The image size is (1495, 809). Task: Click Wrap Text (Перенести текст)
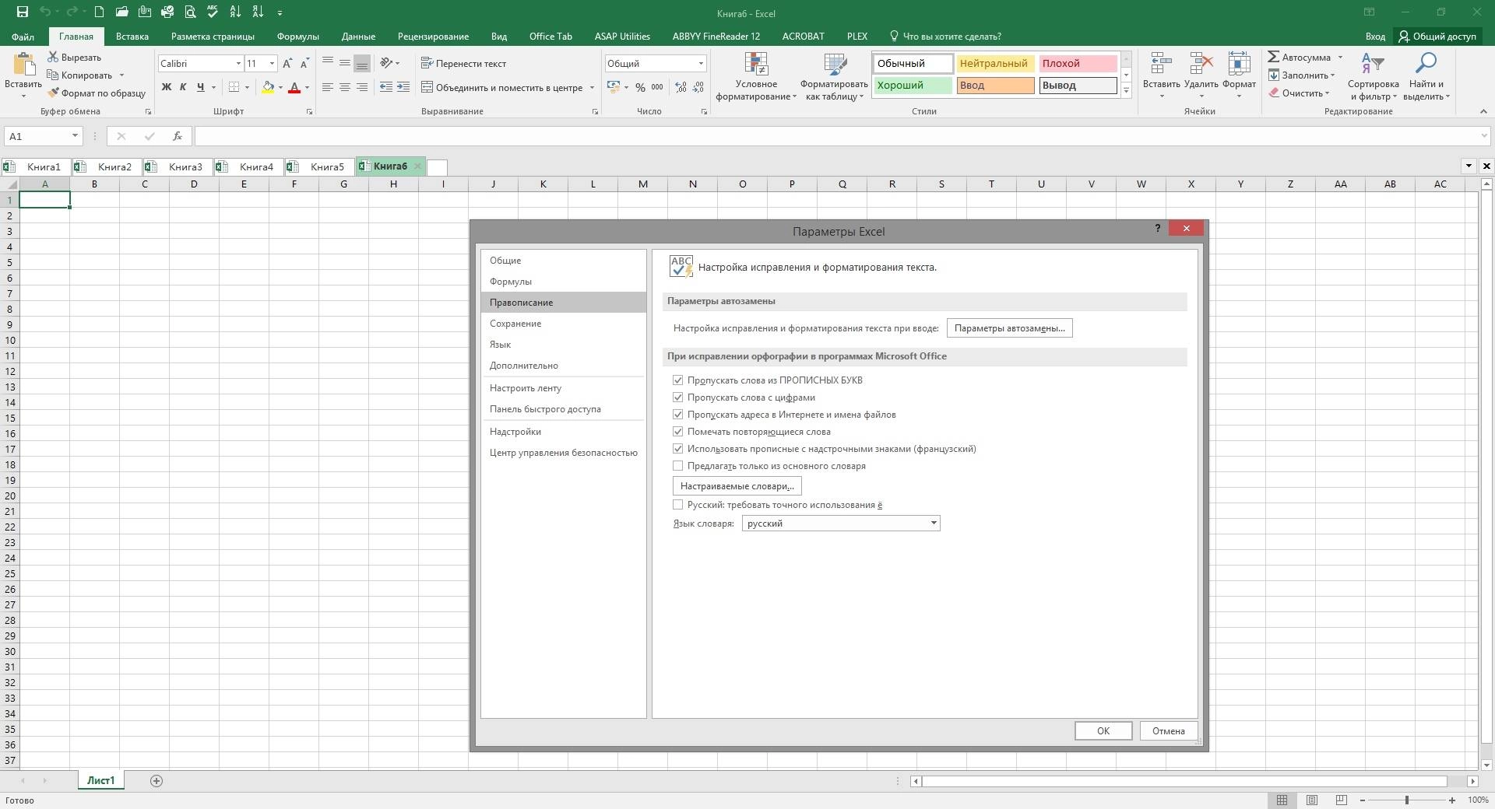tap(463, 63)
